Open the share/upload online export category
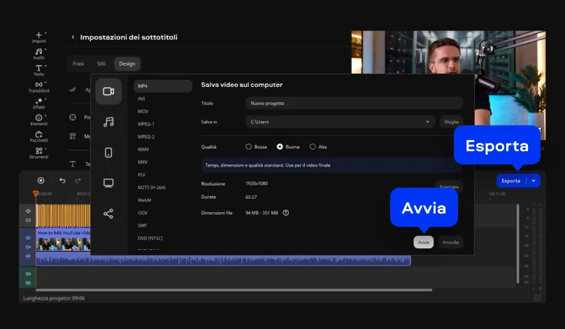This screenshot has width=565, height=329. tap(108, 213)
